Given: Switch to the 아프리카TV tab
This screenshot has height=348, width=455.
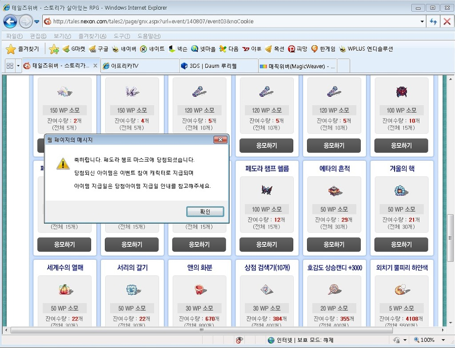Looking at the screenshot, I should [x=140, y=66].
